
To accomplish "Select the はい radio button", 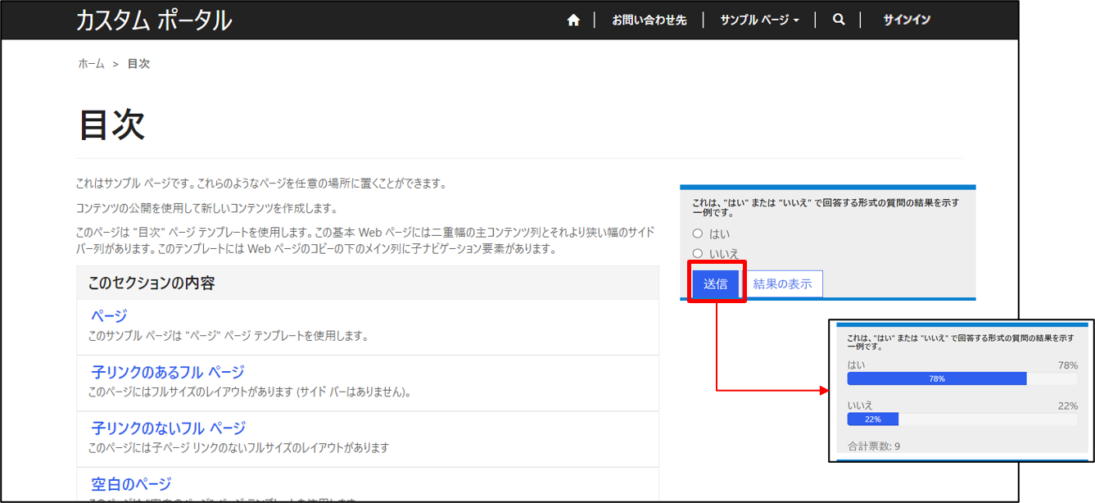I will (698, 233).
